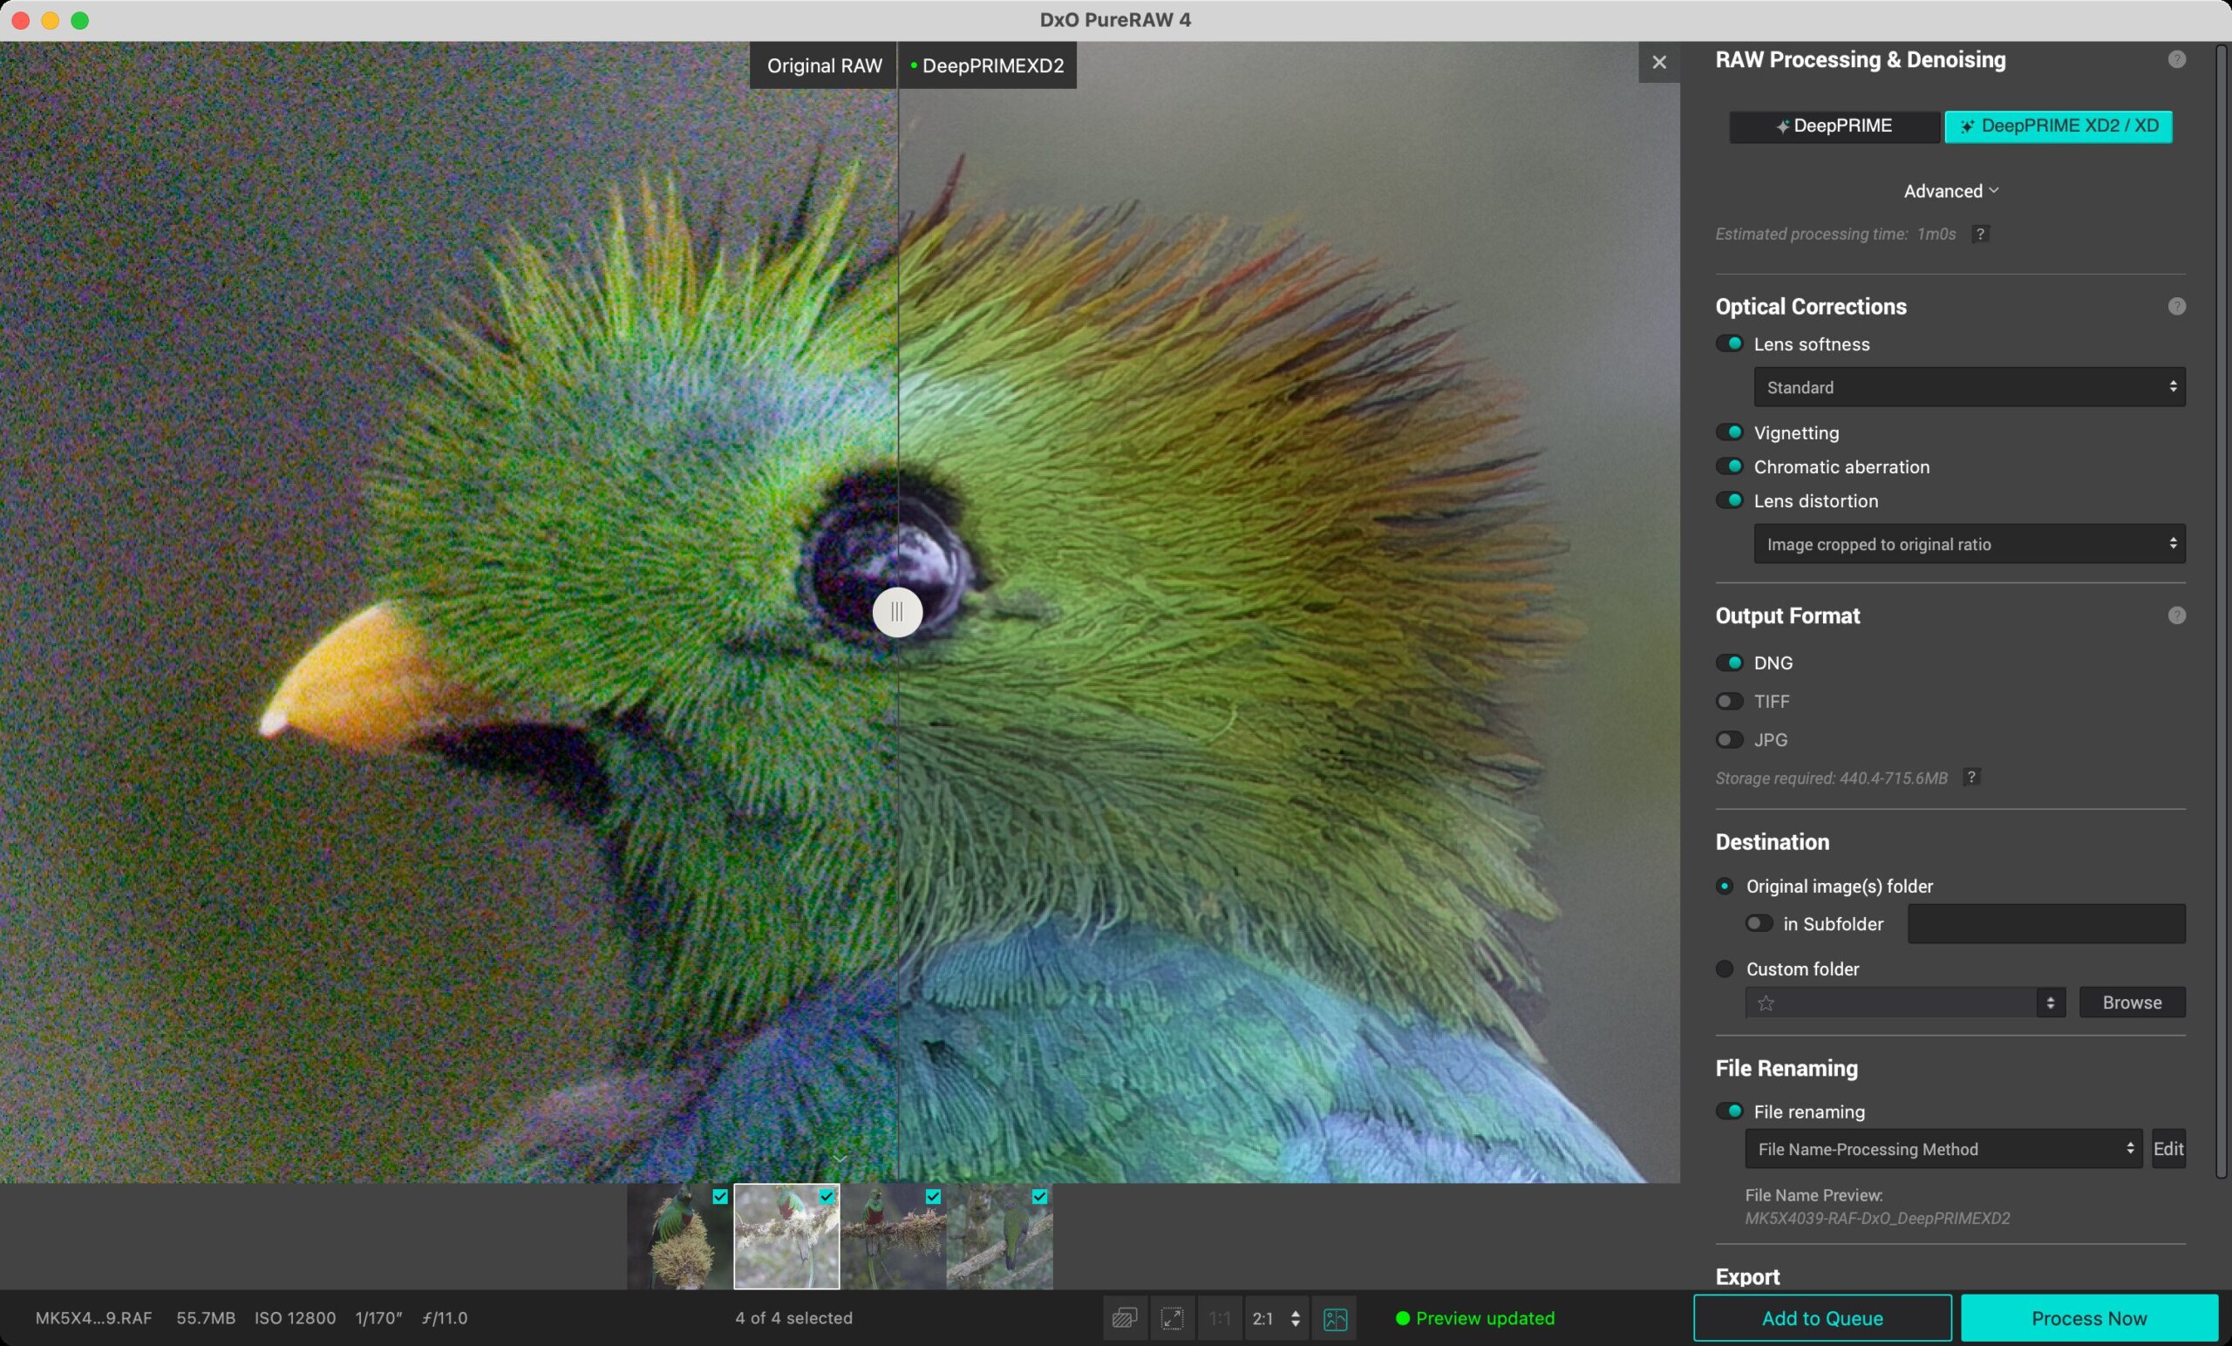Click the right panel vertical scrollbar

click(x=2220, y=611)
